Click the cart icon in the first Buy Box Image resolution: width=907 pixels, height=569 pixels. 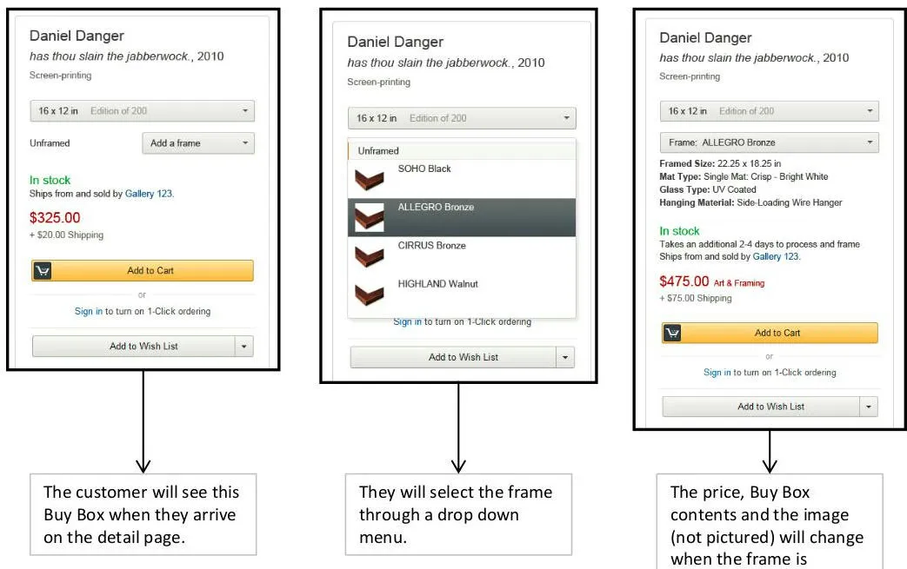coord(43,271)
